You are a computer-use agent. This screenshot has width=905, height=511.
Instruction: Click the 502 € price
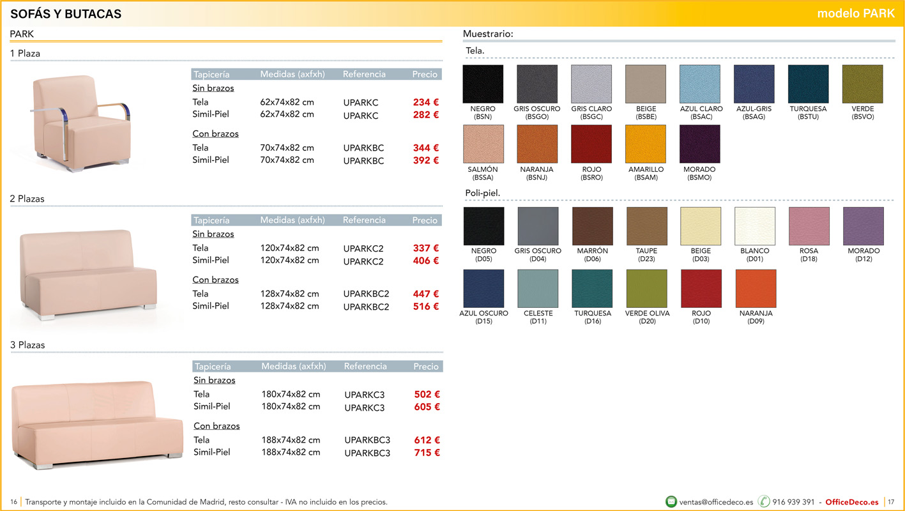pos(427,395)
